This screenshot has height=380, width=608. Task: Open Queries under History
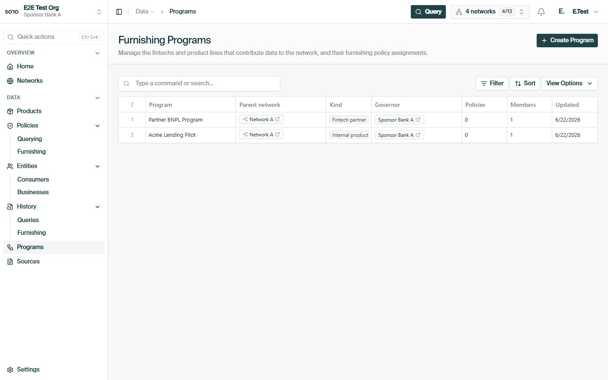coord(28,220)
